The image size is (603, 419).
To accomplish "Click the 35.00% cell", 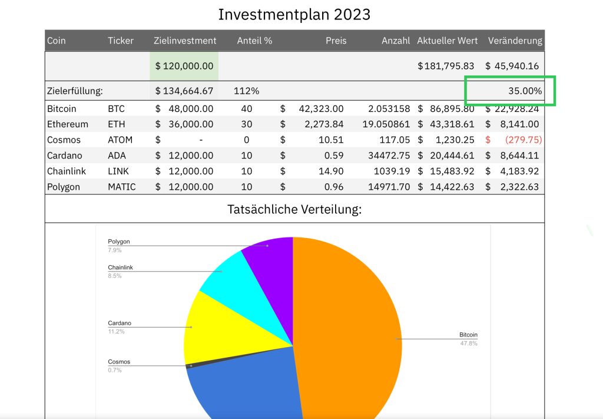I will point(525,91).
